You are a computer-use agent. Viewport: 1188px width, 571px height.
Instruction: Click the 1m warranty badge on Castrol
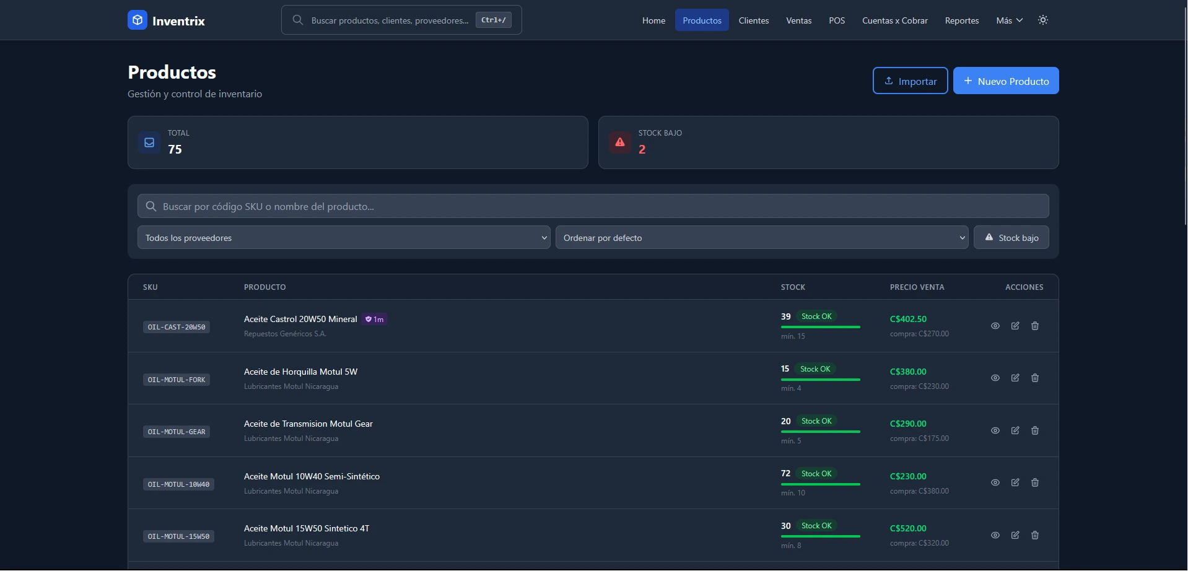(375, 320)
